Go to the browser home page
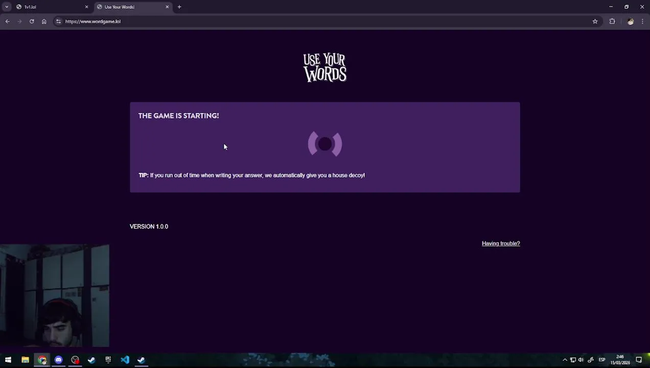 [44, 21]
